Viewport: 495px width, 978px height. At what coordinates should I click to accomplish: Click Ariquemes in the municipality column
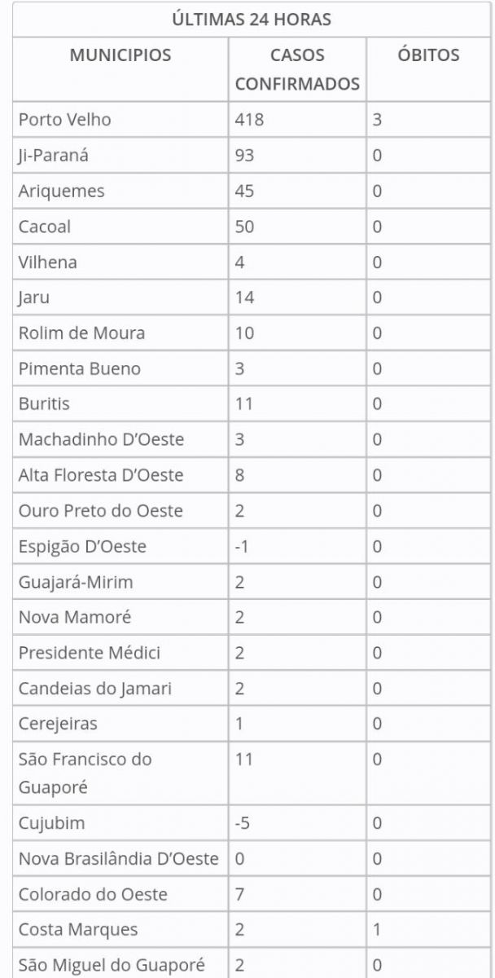tap(62, 192)
